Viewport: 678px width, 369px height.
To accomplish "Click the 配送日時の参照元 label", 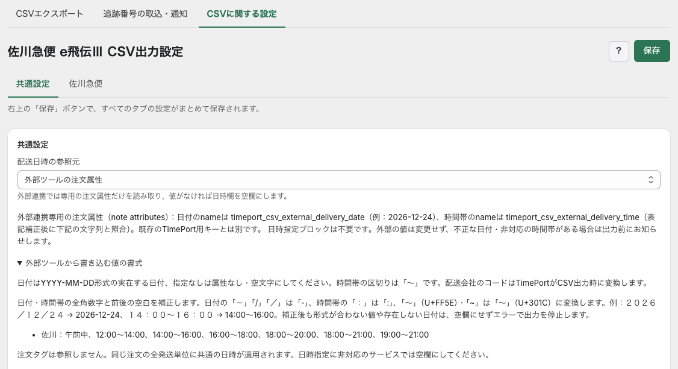I will [x=48, y=162].
